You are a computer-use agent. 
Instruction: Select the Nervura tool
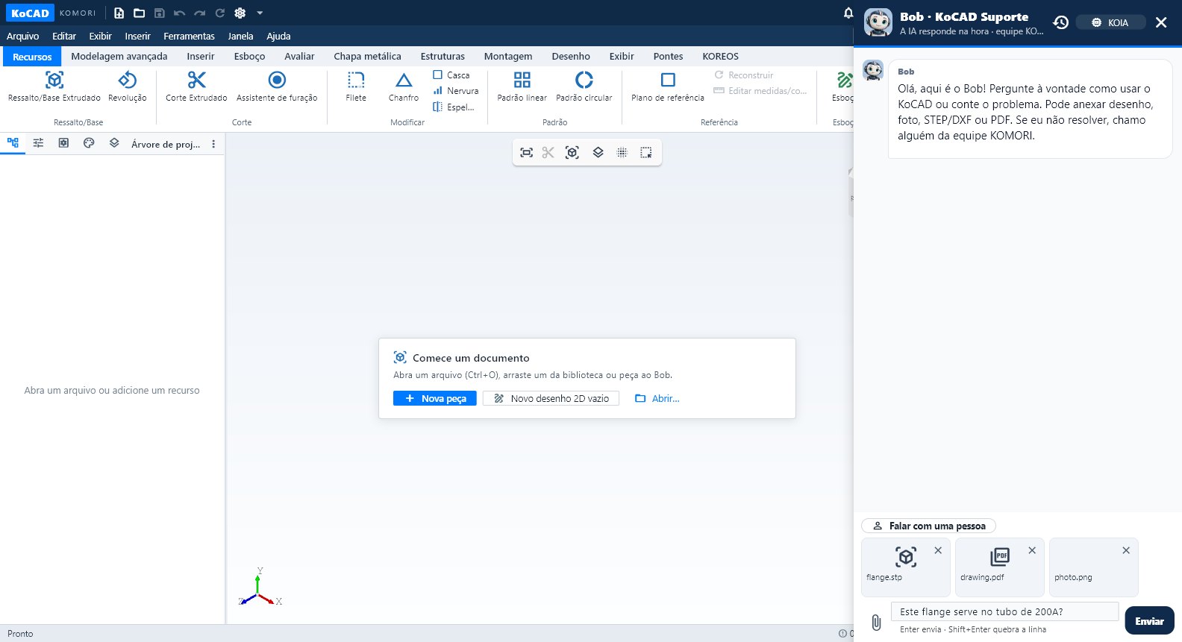(x=456, y=91)
